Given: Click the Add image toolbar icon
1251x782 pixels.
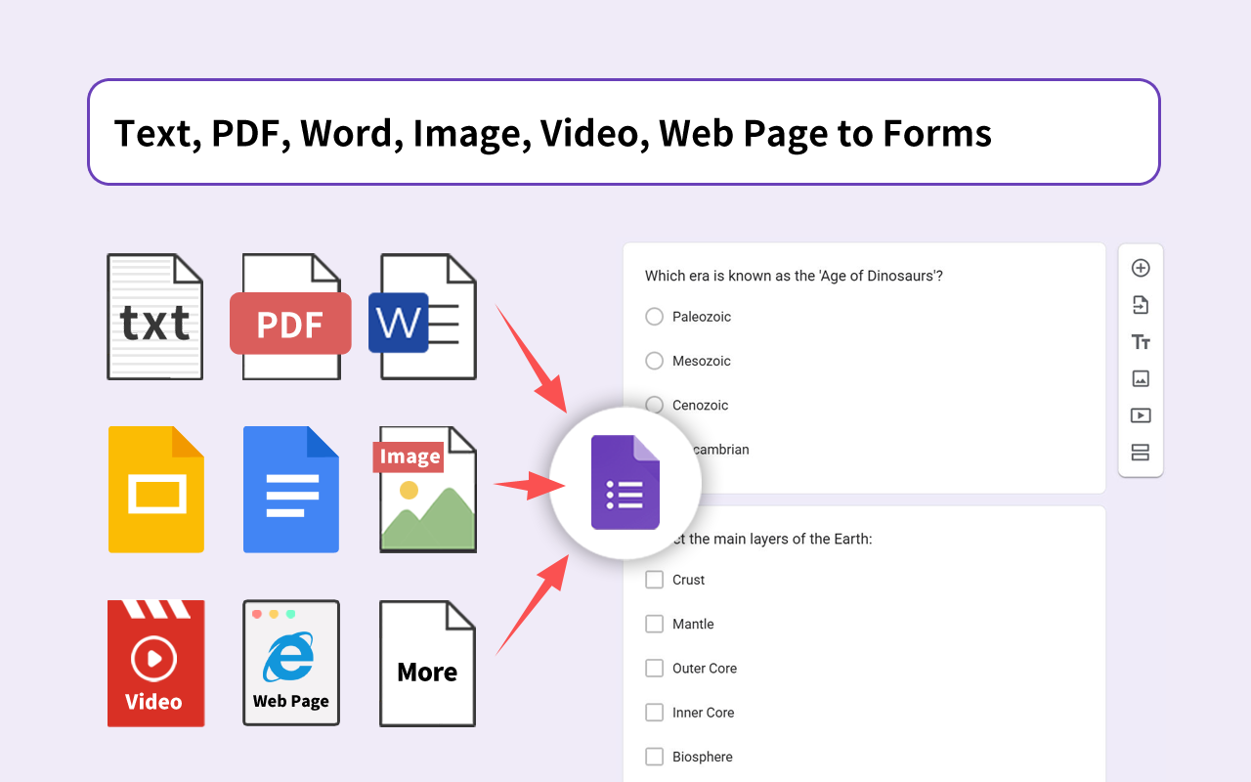Looking at the screenshot, I should pos(1141,378).
